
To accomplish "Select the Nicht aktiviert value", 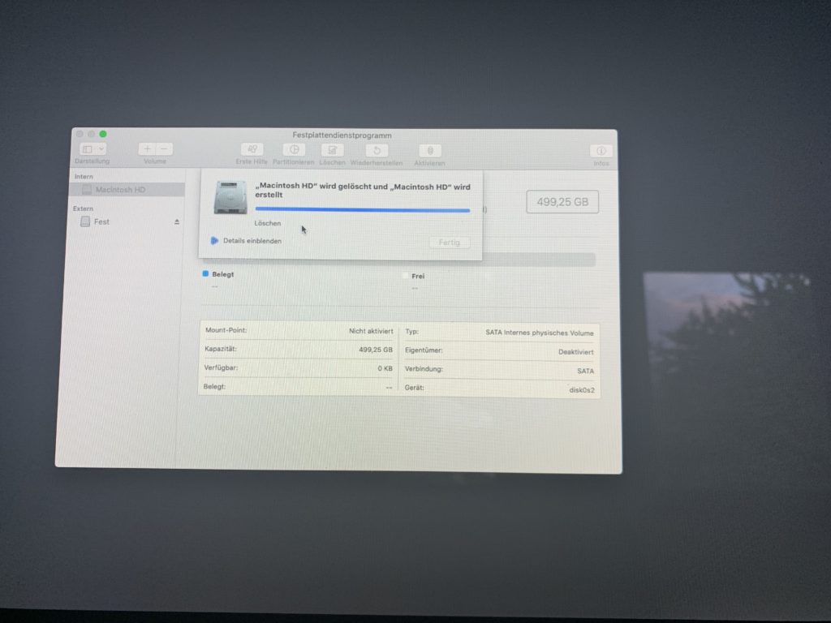I will click(371, 331).
